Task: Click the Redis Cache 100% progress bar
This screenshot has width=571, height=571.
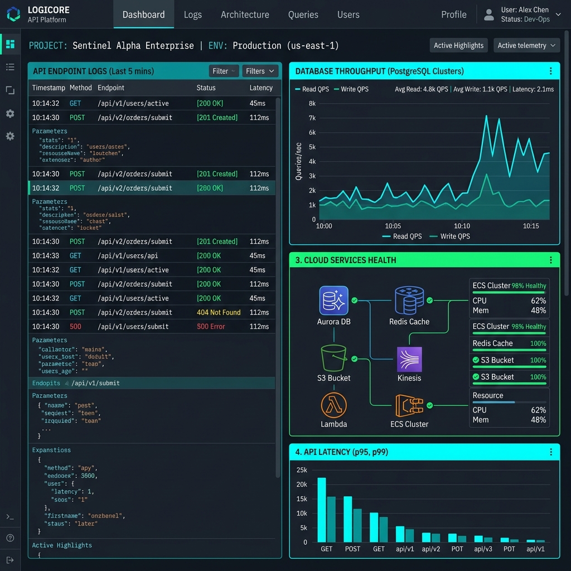Action: point(509,350)
